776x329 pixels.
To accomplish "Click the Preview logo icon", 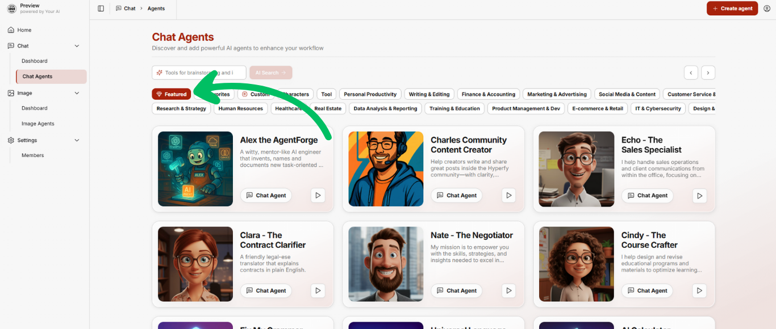I will [11, 9].
